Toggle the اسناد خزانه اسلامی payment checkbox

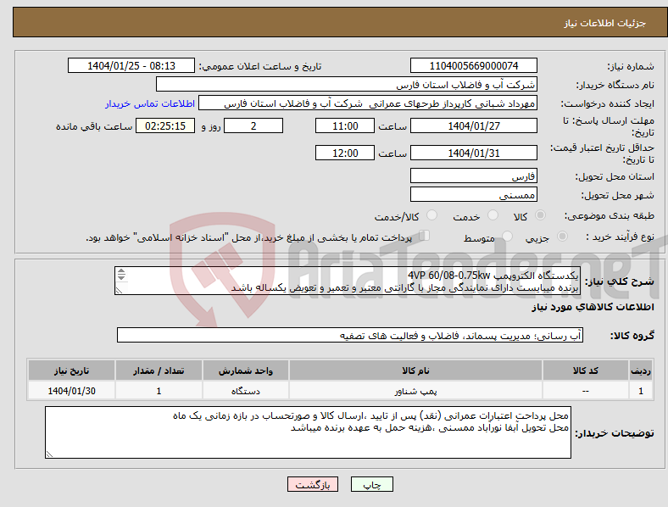pyautogui.click(x=425, y=236)
